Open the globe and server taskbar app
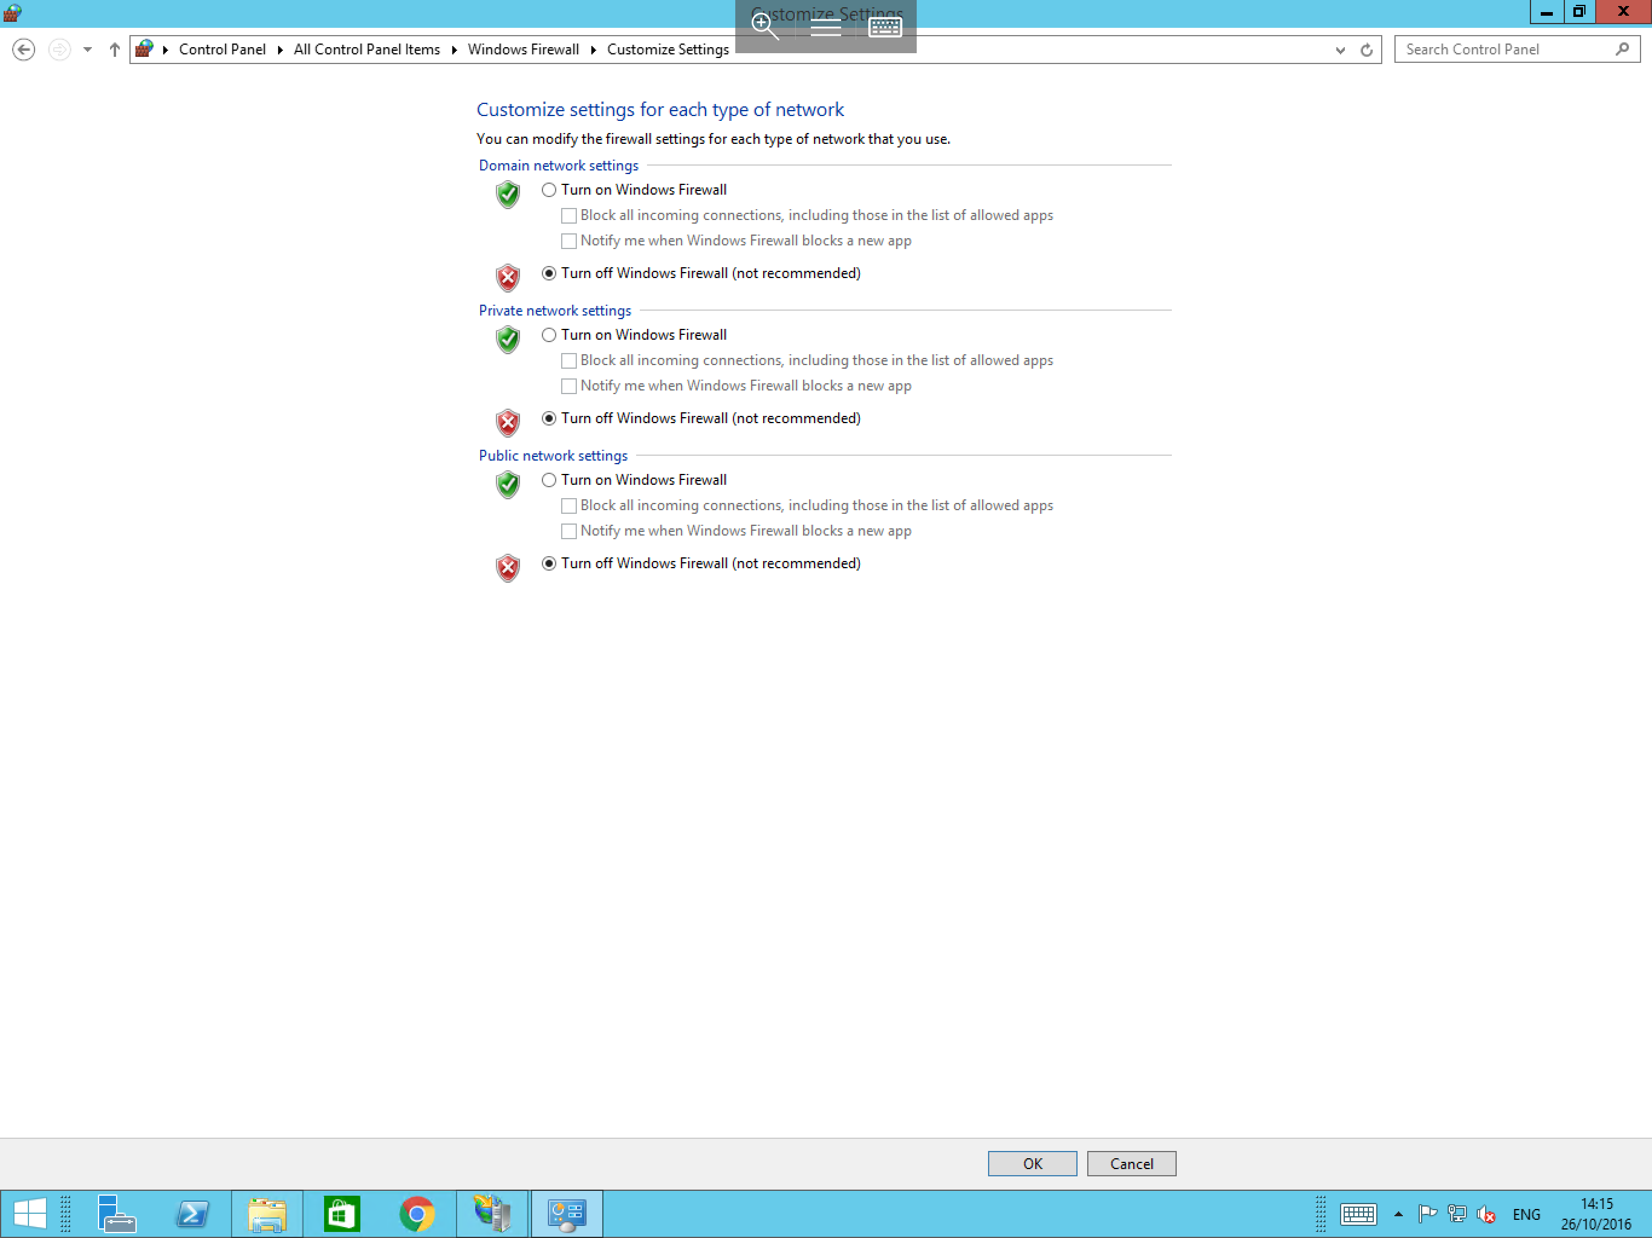The image size is (1652, 1238). coord(493,1213)
